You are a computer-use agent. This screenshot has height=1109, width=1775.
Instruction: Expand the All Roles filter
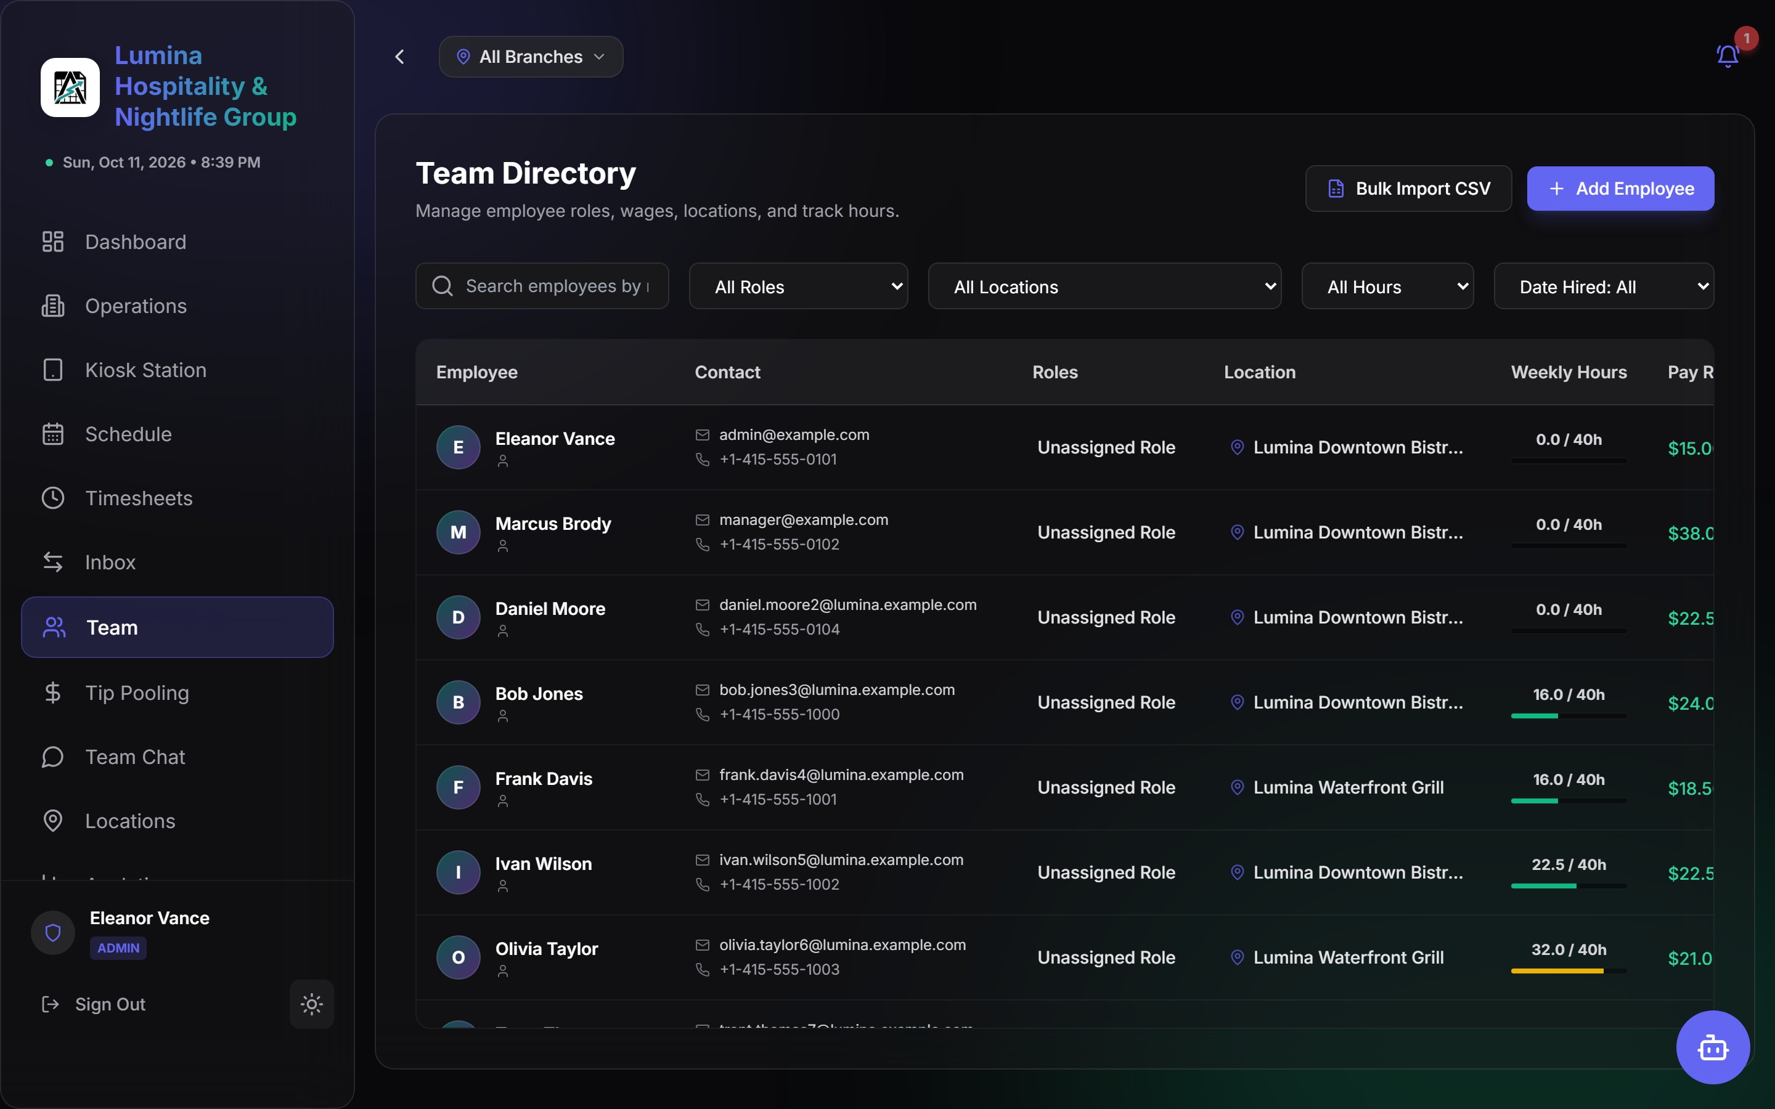click(x=799, y=286)
